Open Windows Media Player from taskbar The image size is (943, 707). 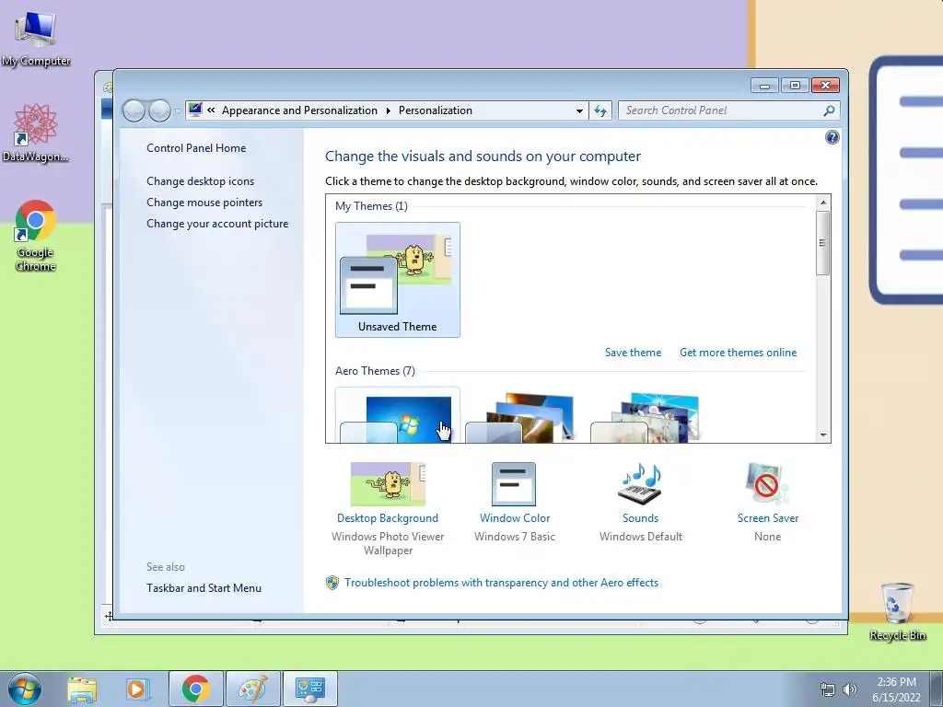[x=136, y=689]
